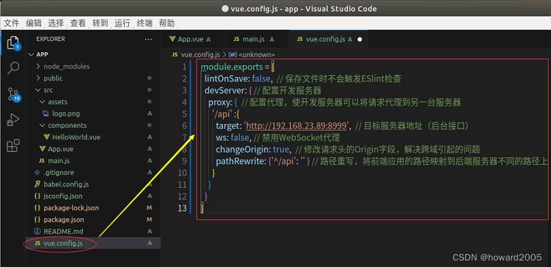The height and width of the screenshot is (267, 551).
Task: Place cursor on changeOrigin: true line
Action: tap(348, 149)
